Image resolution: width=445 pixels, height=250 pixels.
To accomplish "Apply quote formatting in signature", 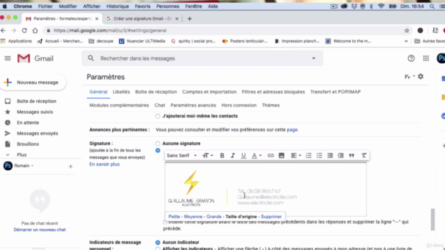I will (x=351, y=156).
